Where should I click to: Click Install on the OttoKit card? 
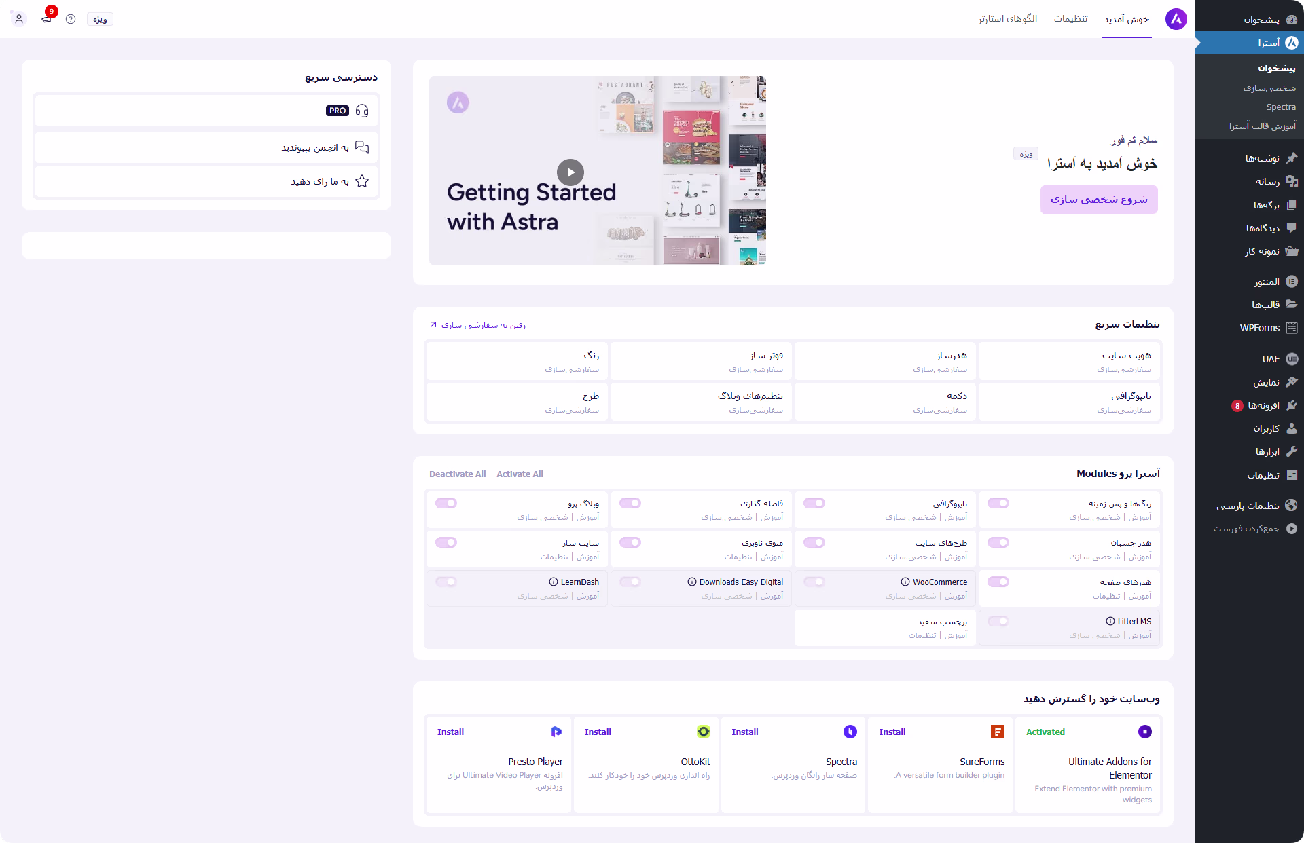coord(598,732)
